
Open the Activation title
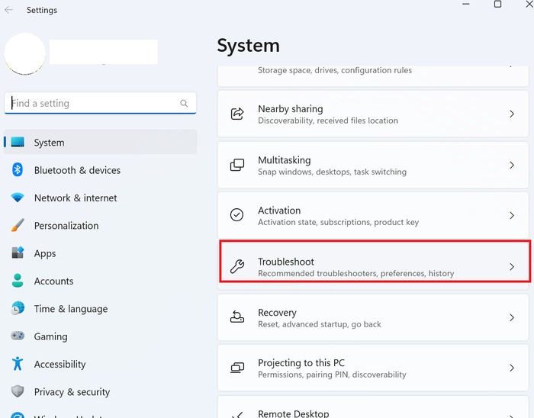pos(279,211)
